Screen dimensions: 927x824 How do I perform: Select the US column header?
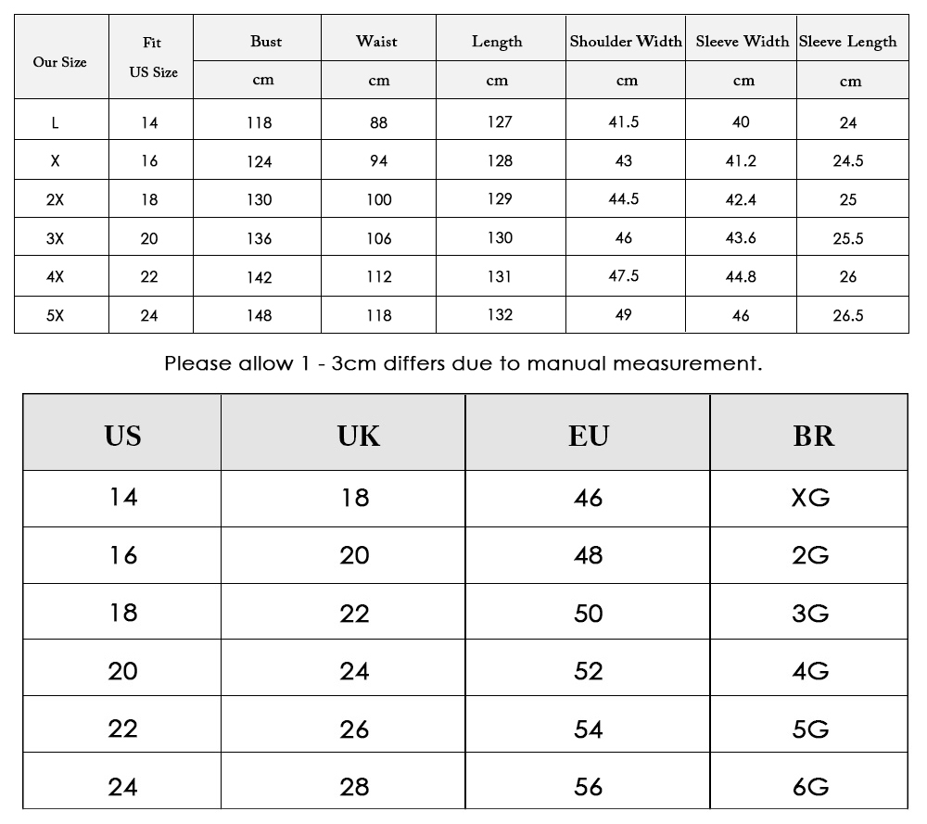pyautogui.click(x=122, y=437)
